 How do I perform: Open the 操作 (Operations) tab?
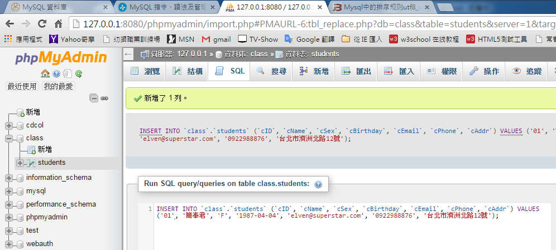pos(483,71)
